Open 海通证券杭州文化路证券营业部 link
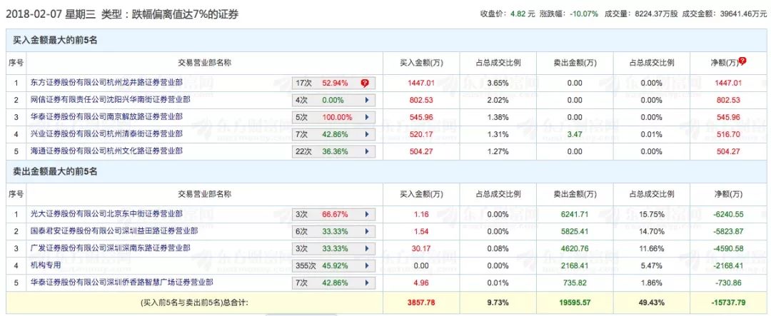 [x=106, y=151]
